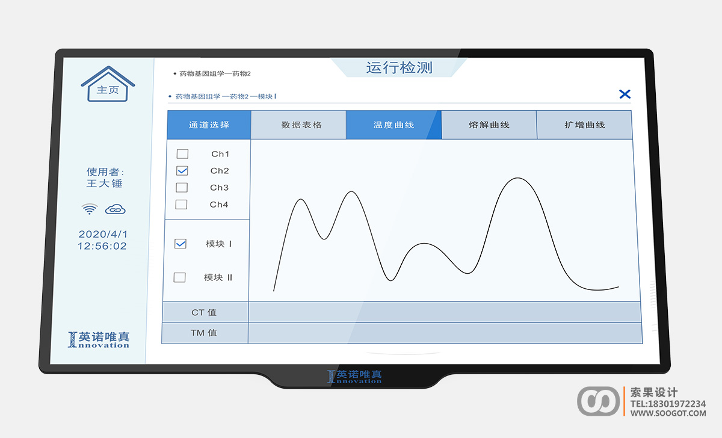Click the home house icon
The image size is (722, 438).
click(108, 85)
